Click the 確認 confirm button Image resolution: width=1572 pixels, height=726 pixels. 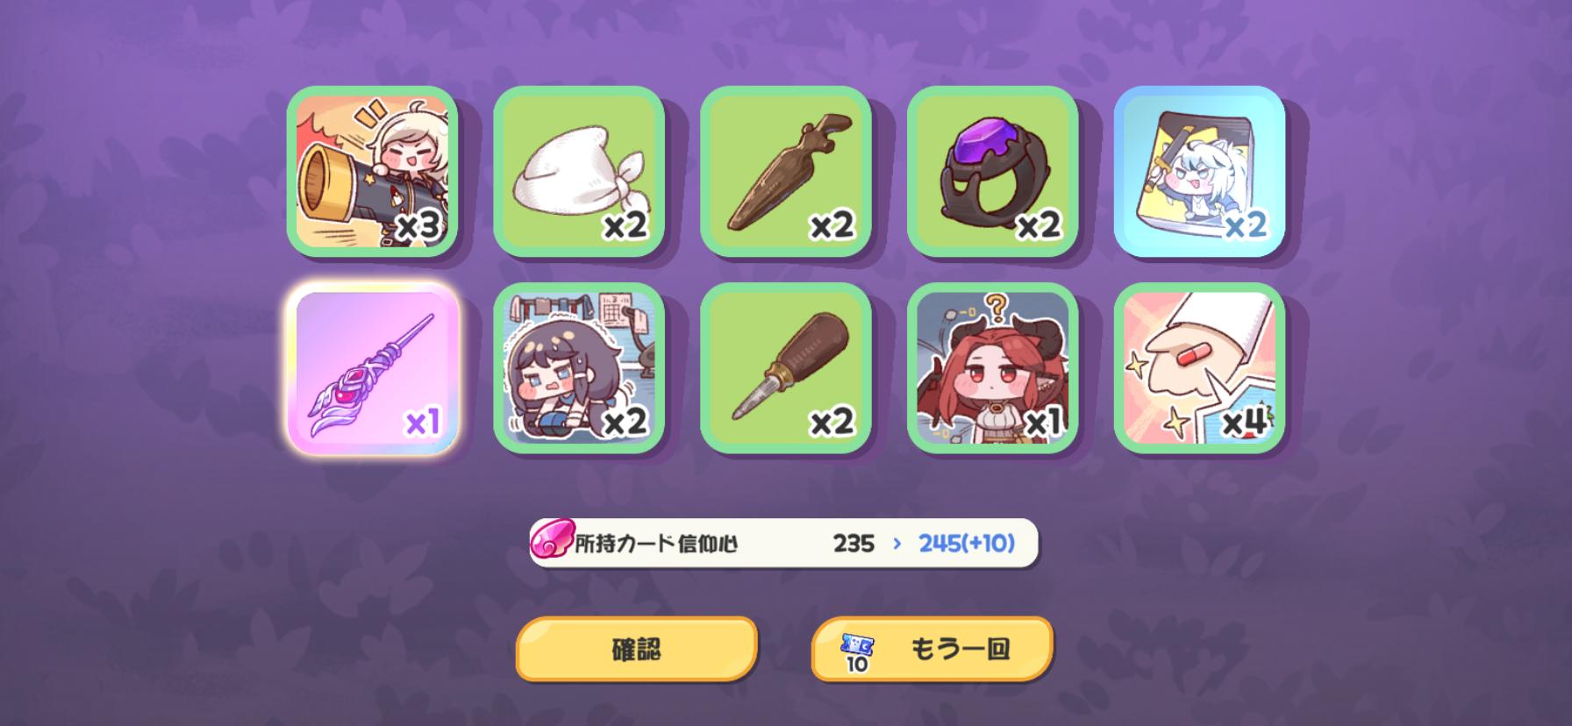coord(636,649)
